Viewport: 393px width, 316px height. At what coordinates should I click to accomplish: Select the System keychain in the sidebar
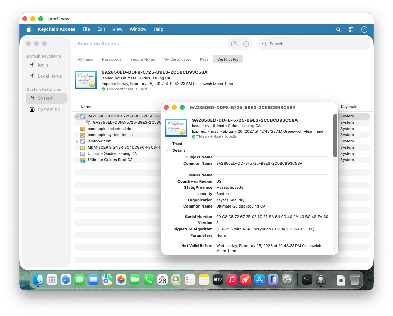click(x=46, y=98)
